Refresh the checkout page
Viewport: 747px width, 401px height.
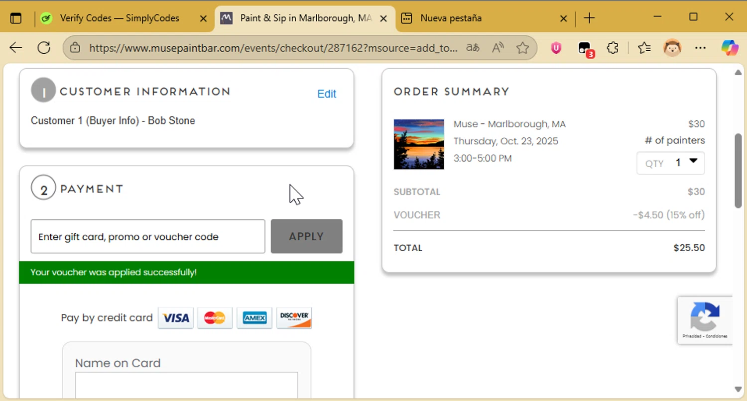[44, 48]
